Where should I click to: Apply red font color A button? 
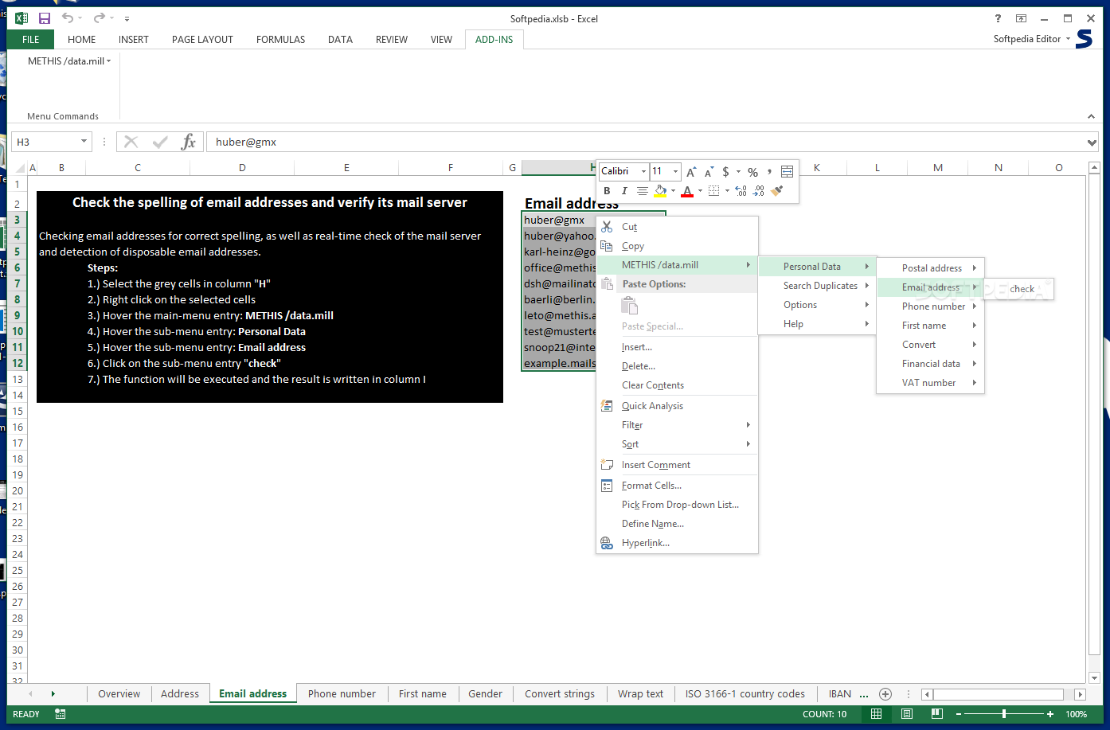[x=687, y=191]
